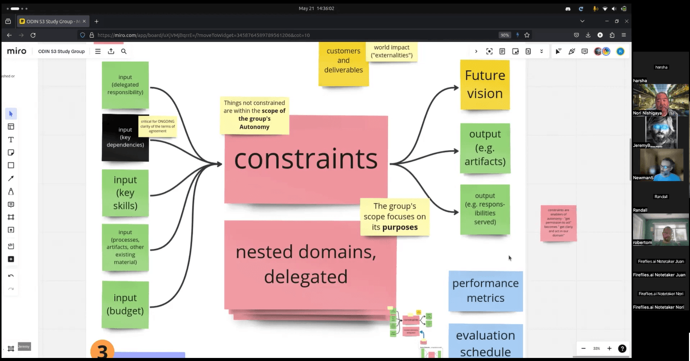
Task: Click the zoom out minus control
Action: (x=583, y=348)
